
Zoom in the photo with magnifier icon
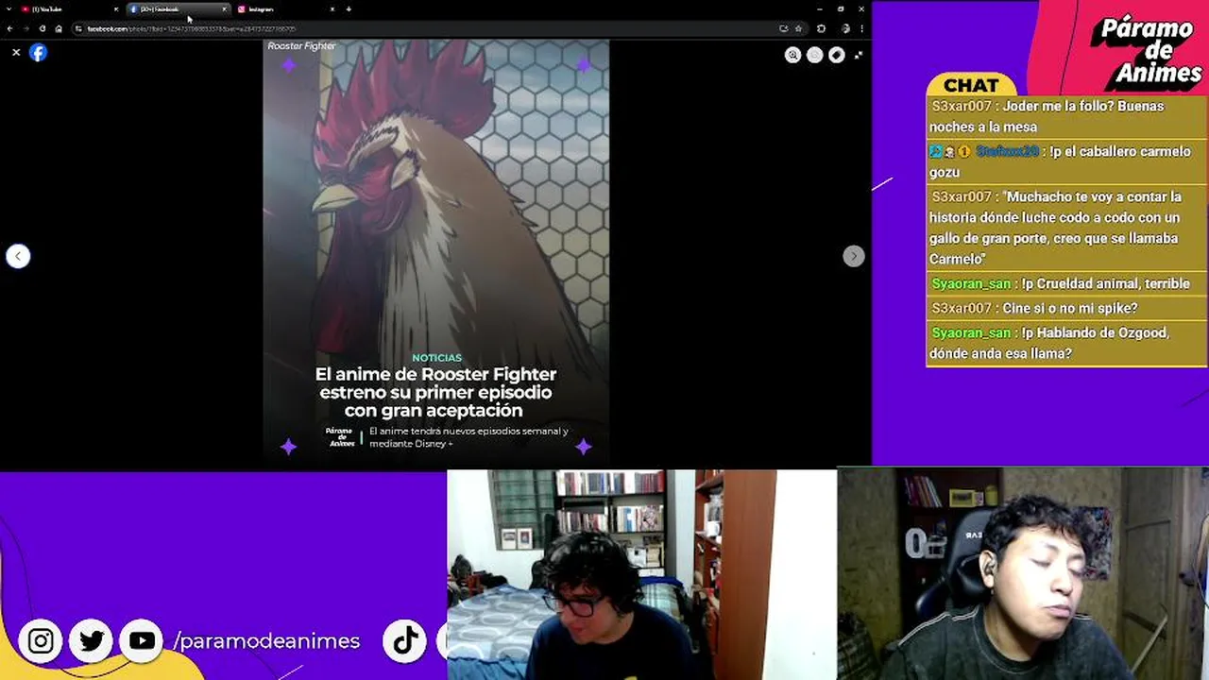[x=792, y=55]
